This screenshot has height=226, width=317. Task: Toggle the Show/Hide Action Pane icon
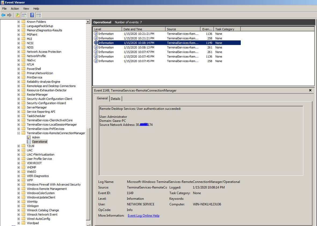[38, 15]
